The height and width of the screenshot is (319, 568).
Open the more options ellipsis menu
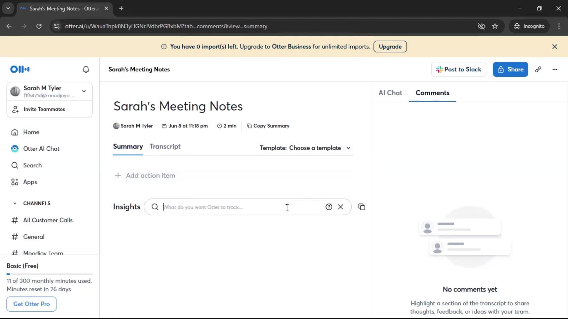tap(555, 69)
